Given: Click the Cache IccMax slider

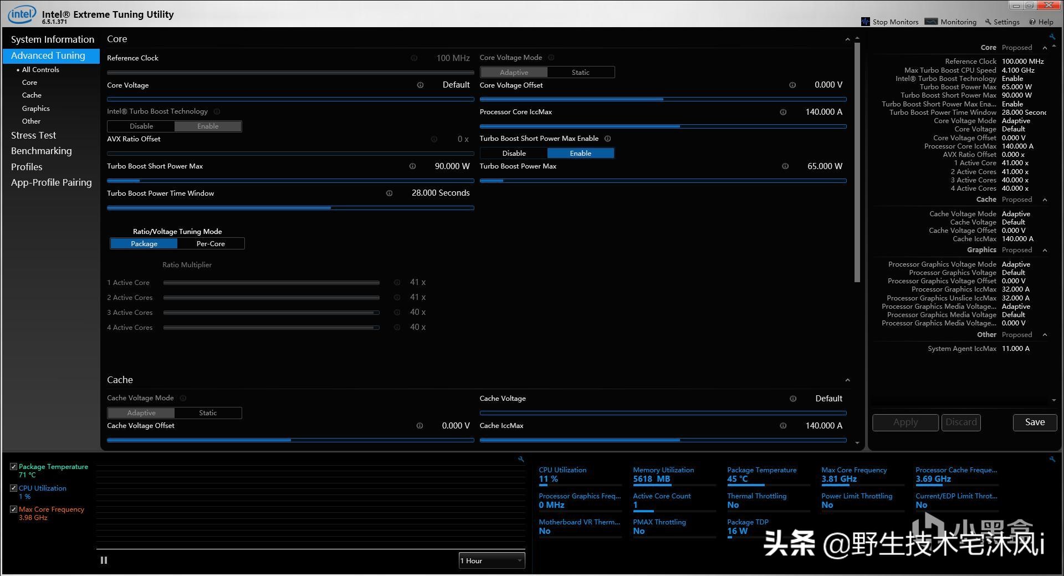Looking at the screenshot, I should [663, 440].
